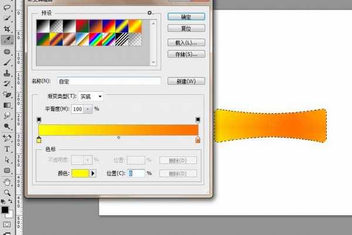Select the Pen tool
Screen dimensions: 352x235
8,138
